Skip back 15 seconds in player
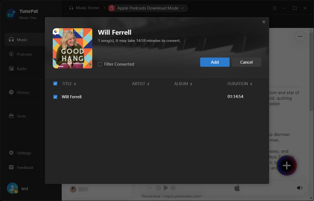This screenshot has width=314, height=201. [x=158, y=188]
